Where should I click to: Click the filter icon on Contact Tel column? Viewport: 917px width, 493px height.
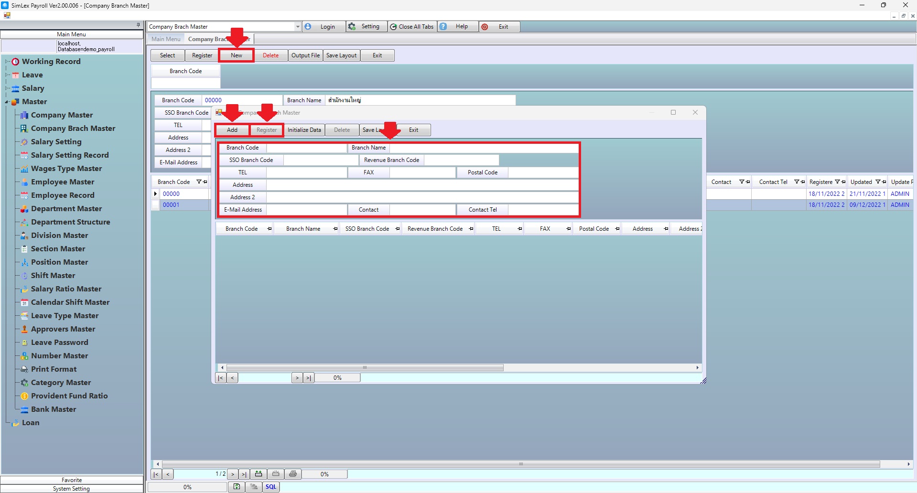pos(797,182)
